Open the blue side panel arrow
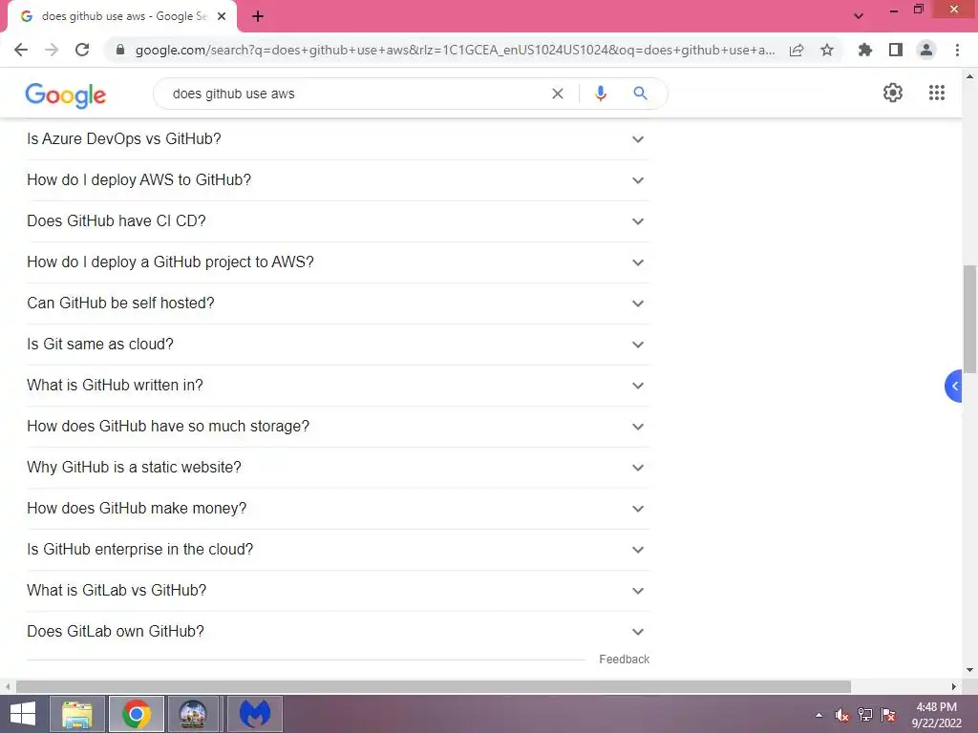The image size is (978, 733). tap(954, 386)
